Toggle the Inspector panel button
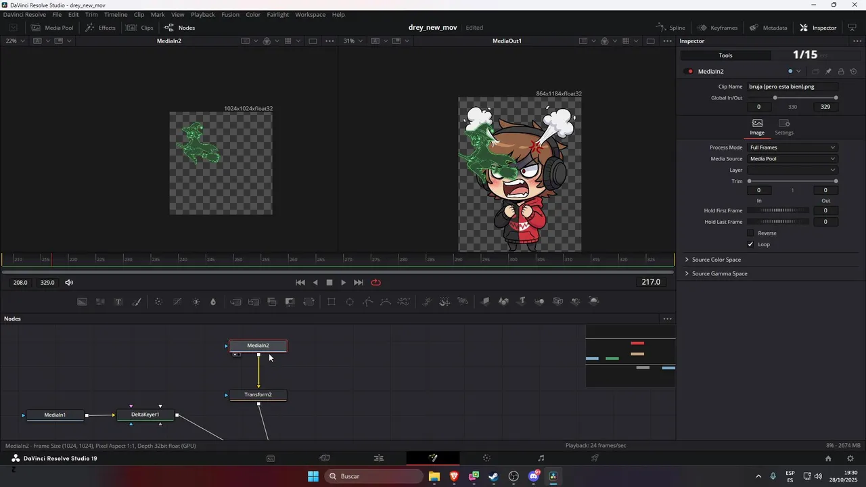Image resolution: width=866 pixels, height=487 pixels. 818,28
